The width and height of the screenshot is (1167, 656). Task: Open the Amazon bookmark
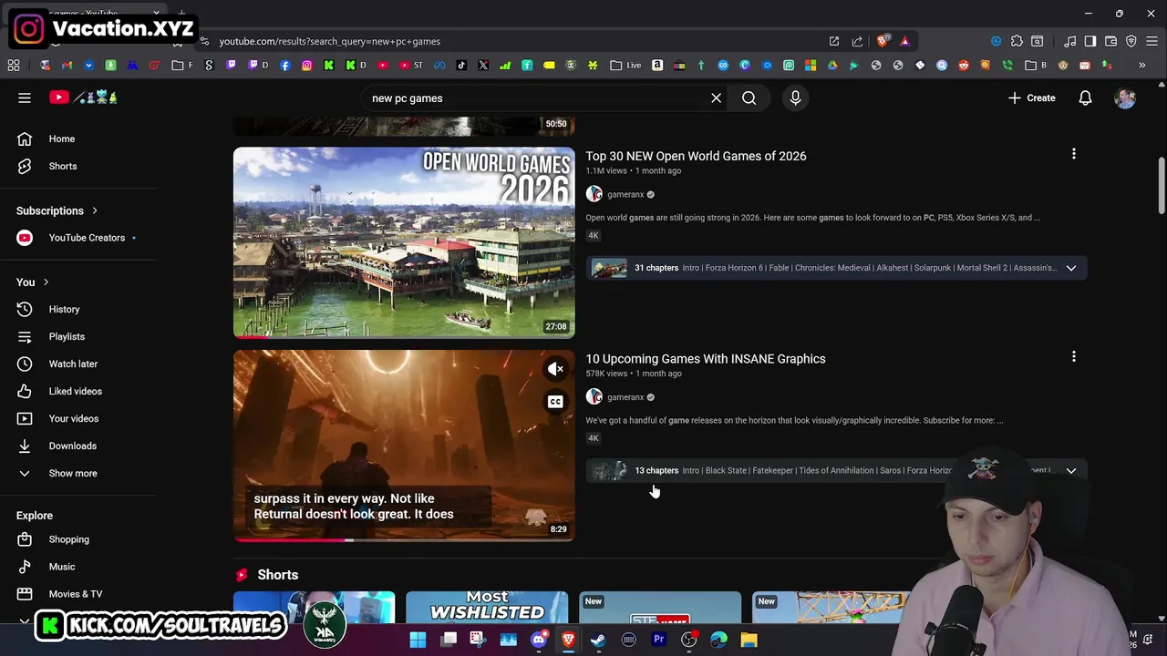657,66
